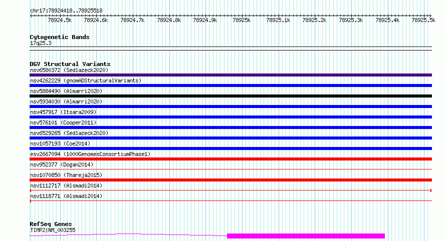The height and width of the screenshot is (241, 446).
Task: Click the 78924.8k ruler tick label
Action: (x=169, y=20)
